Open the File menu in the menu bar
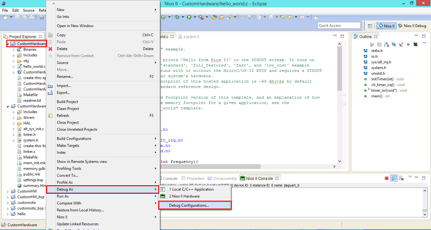The image size is (431, 230). pos(5,10)
